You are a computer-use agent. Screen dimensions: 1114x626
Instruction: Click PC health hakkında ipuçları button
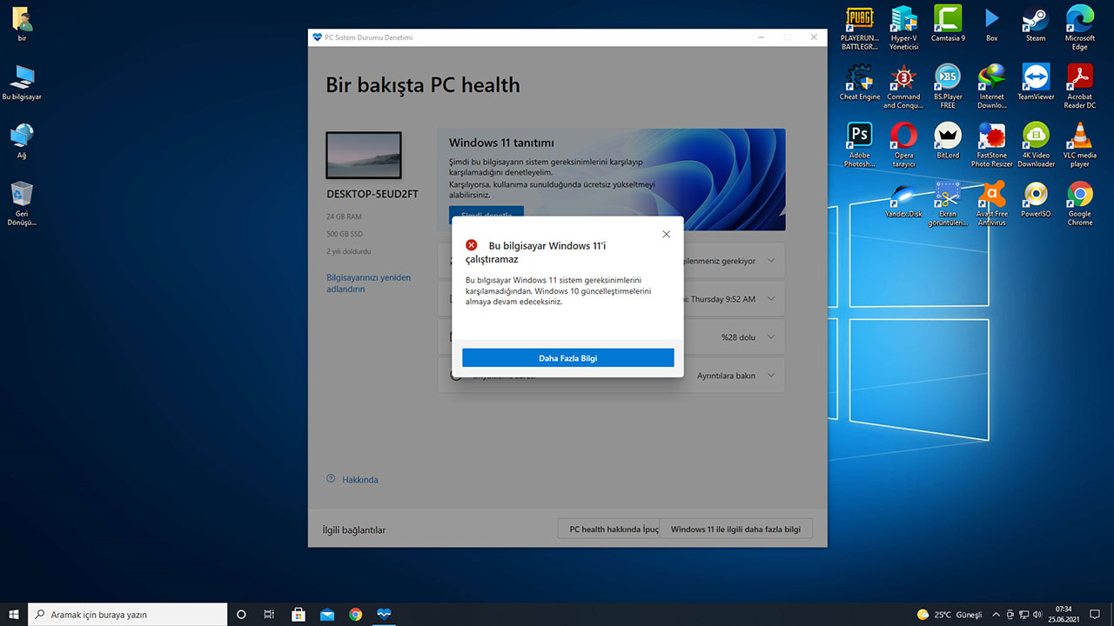[609, 529]
